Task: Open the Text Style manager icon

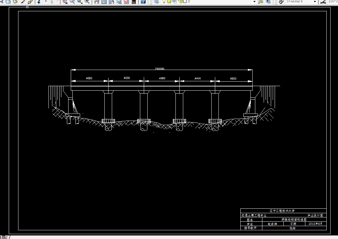Action: click(x=281, y=2)
